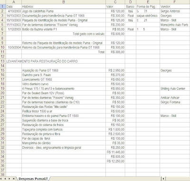This screenshot has width=190, height=181.
Task: Click value cell R$ 1.800,00
Action: (x=115, y=129)
